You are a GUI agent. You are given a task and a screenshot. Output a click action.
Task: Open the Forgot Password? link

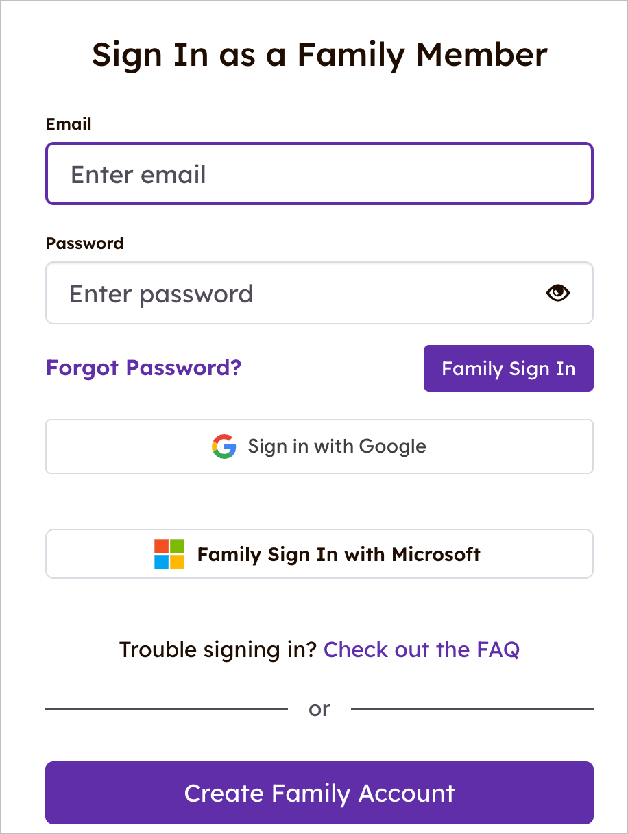(x=143, y=368)
